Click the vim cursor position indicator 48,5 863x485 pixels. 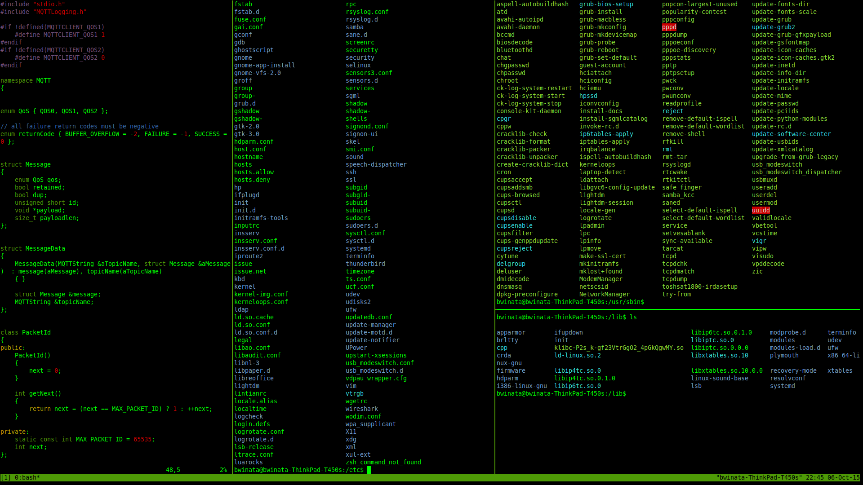pos(173,470)
